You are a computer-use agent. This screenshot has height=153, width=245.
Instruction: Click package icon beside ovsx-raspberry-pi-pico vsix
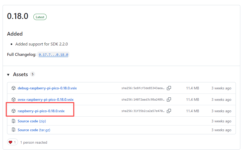14,99
